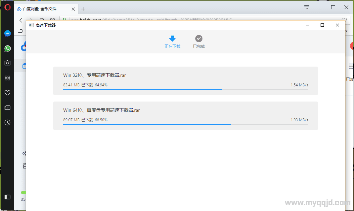Open Speed Dial grid in sidebar
The width and height of the screenshot is (354, 211).
[x=8, y=78]
